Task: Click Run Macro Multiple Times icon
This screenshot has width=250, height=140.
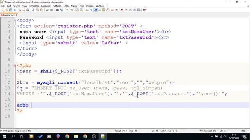Action: (x=134, y=10)
